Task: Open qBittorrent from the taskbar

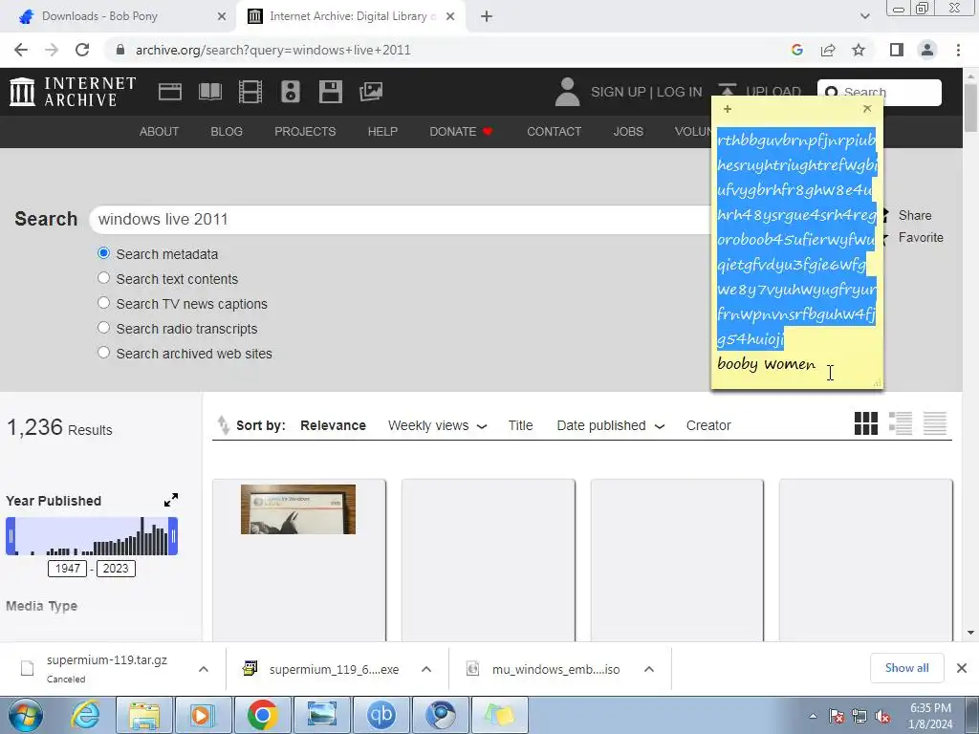Action: [381, 715]
